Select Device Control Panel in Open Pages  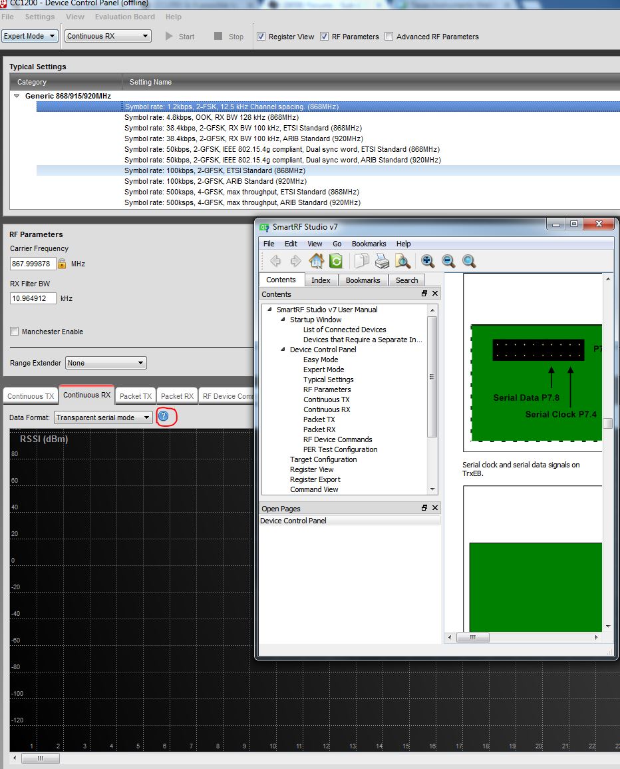pyautogui.click(x=349, y=521)
